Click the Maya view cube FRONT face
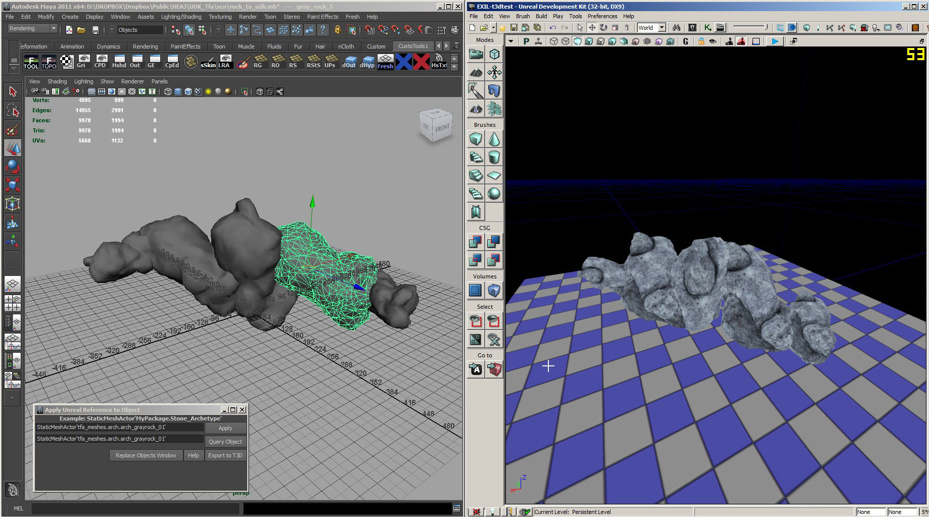929x517 pixels. click(x=442, y=128)
